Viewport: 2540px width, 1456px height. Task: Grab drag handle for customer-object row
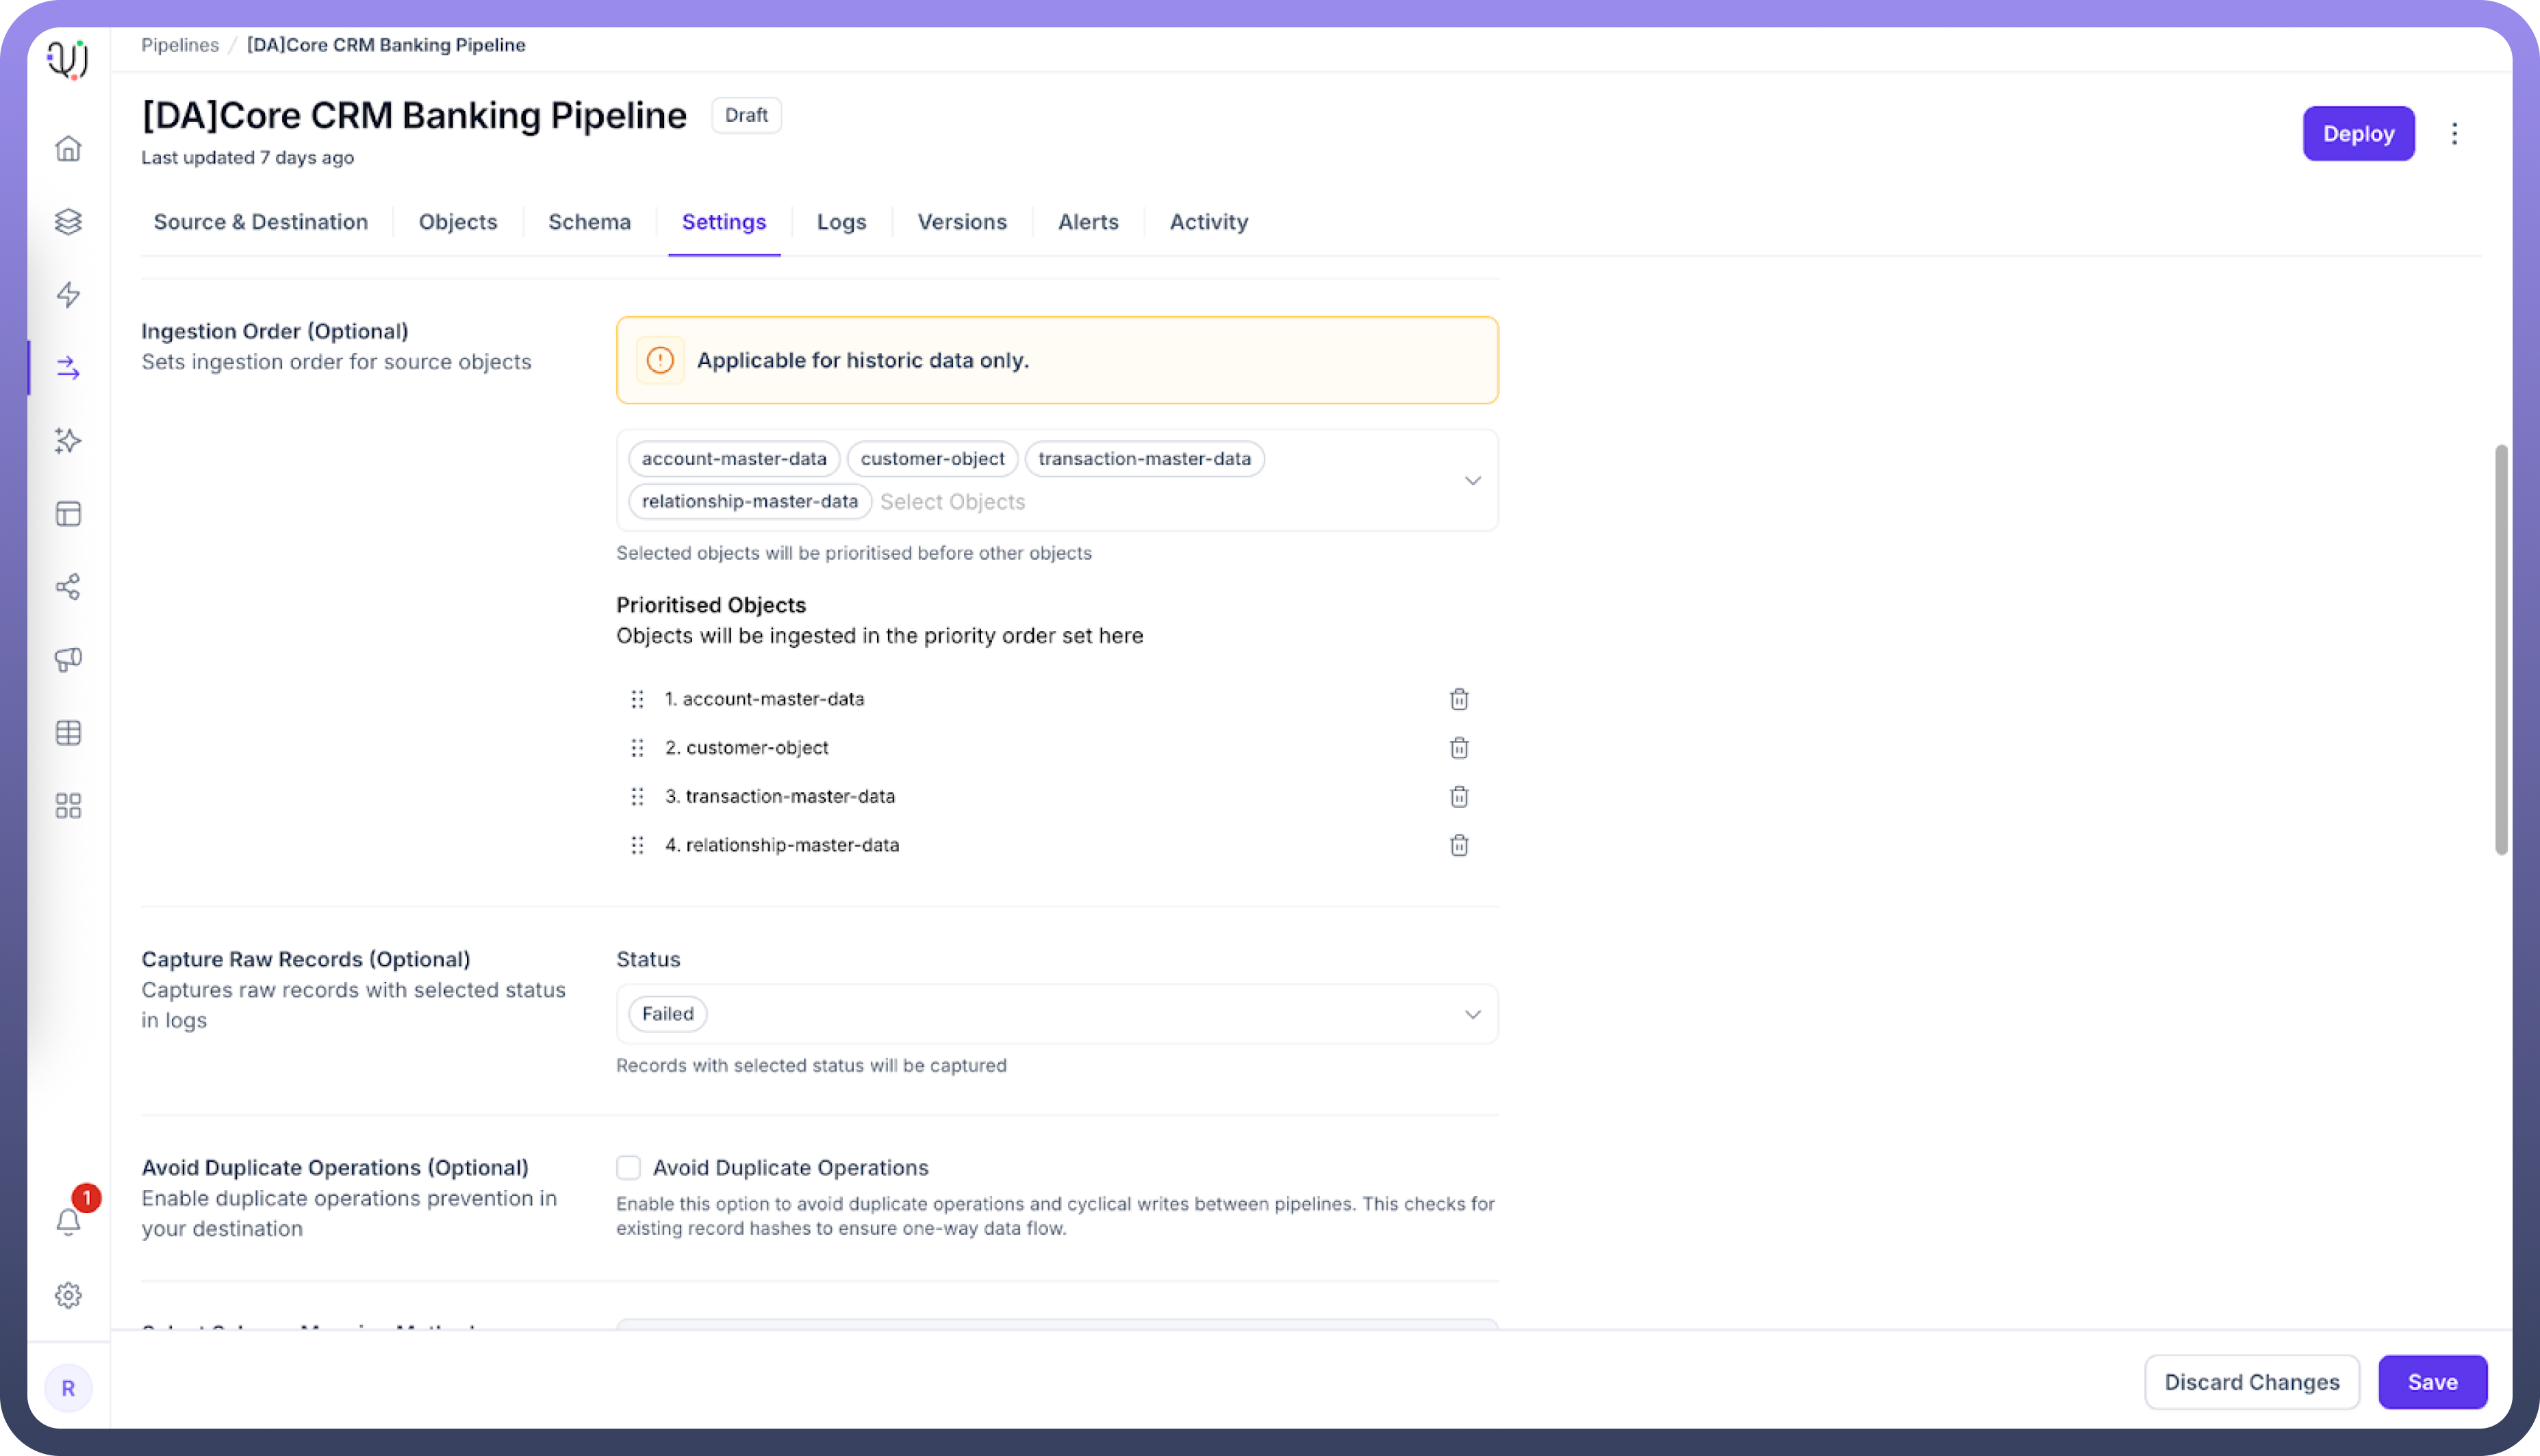point(637,748)
